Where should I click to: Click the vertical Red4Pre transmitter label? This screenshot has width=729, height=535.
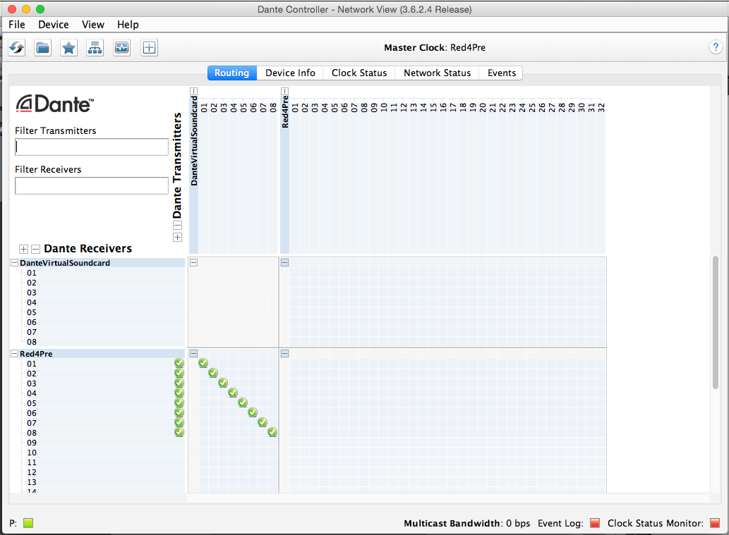tap(285, 112)
